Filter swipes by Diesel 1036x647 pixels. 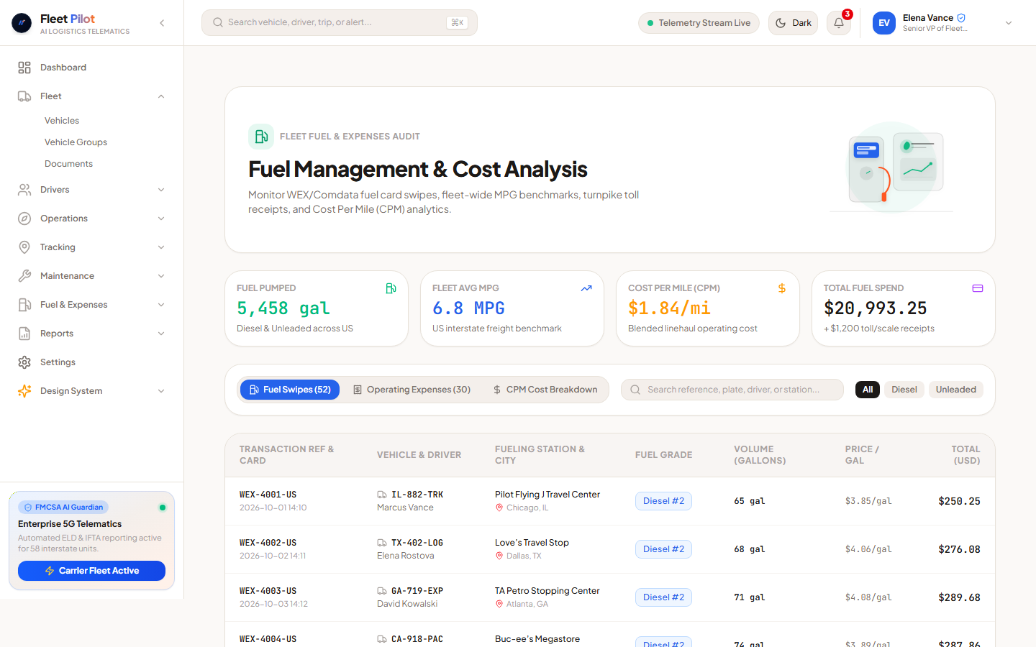(x=904, y=390)
